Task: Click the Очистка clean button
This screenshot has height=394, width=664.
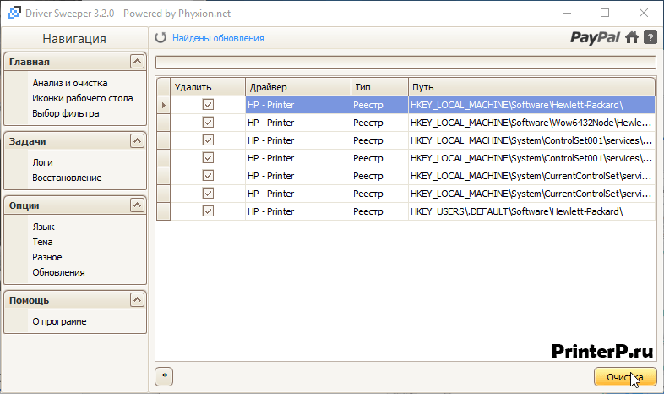Action: coord(625,376)
